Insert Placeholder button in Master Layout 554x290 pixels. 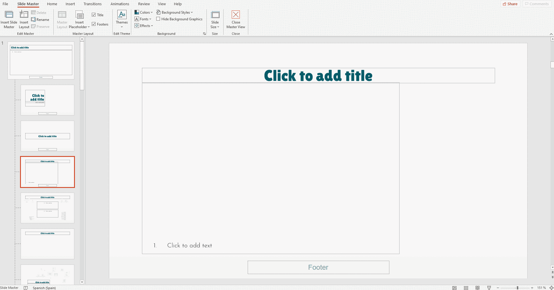pos(79,15)
